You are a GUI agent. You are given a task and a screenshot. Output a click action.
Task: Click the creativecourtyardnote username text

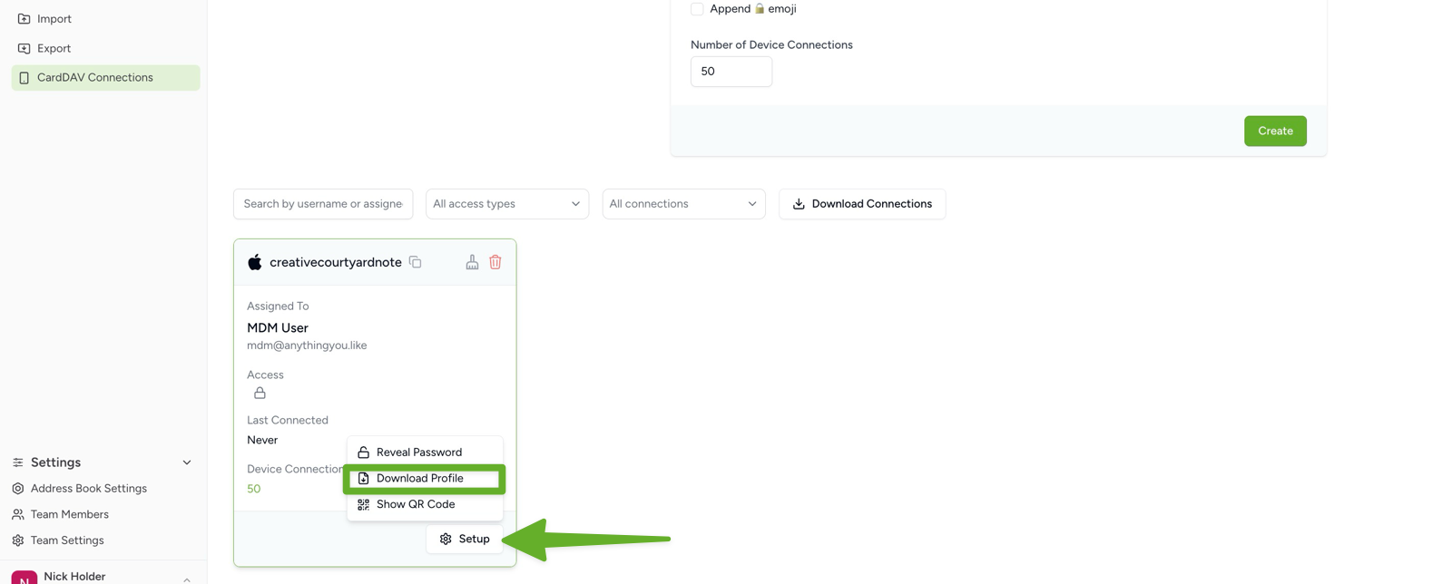[x=336, y=262]
